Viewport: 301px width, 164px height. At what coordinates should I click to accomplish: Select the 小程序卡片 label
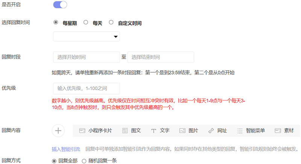(100, 131)
